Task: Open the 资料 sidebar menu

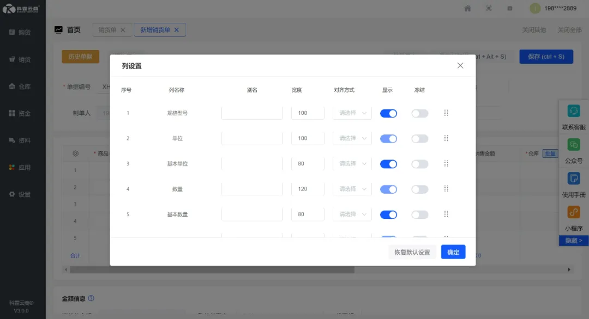Action: [x=20, y=140]
